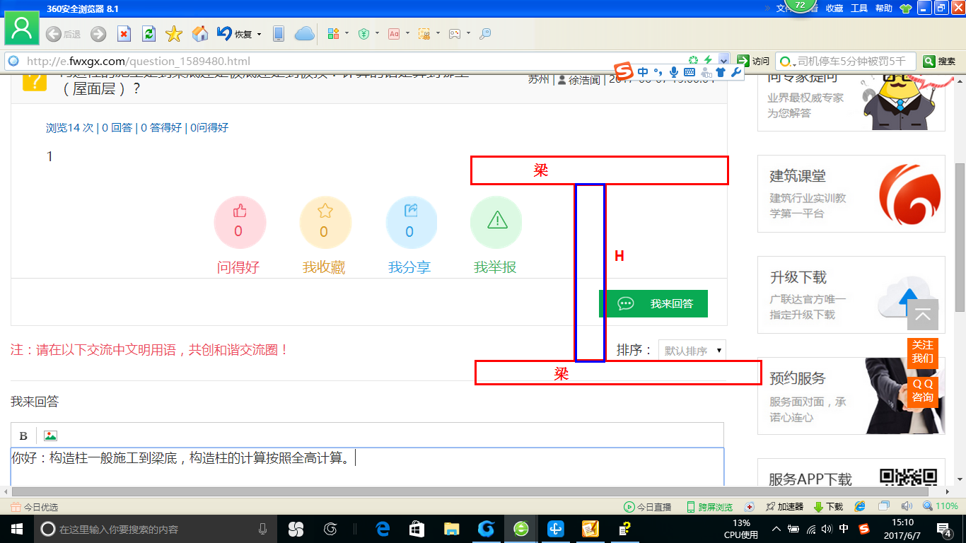Click the 升级下载 sidebar card
The width and height of the screenshot is (966, 543).
tap(851, 295)
